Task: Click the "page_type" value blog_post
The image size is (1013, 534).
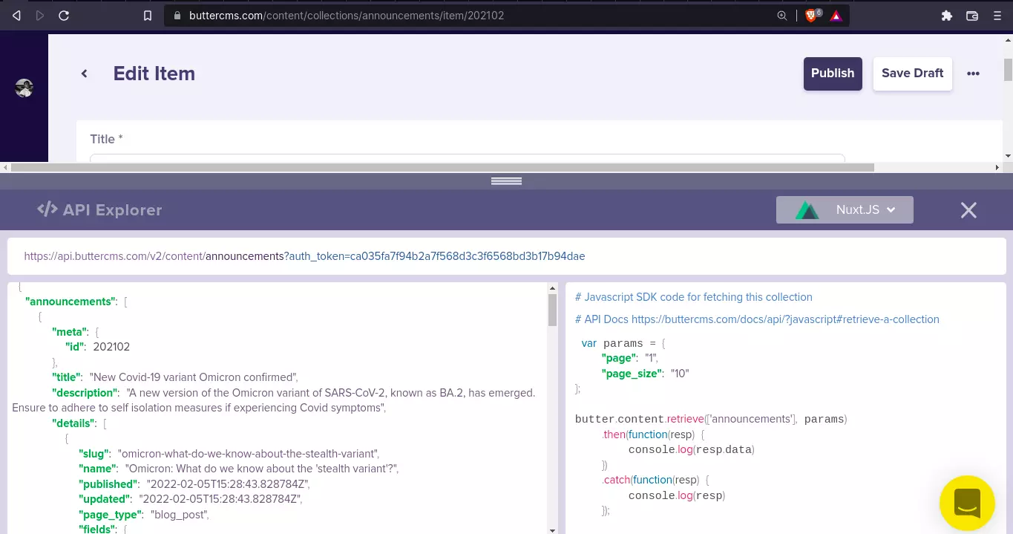Action: [180, 514]
